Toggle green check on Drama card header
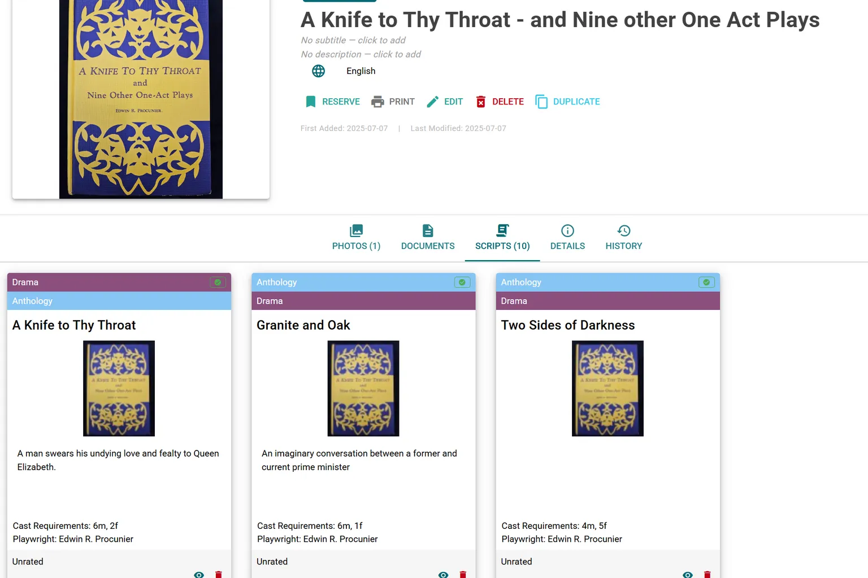Image resolution: width=868 pixels, height=578 pixels. (218, 282)
